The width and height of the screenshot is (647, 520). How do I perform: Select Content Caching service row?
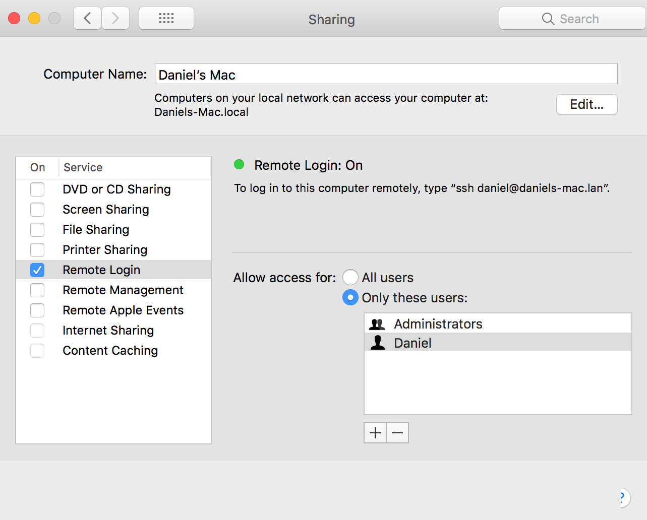click(113, 351)
